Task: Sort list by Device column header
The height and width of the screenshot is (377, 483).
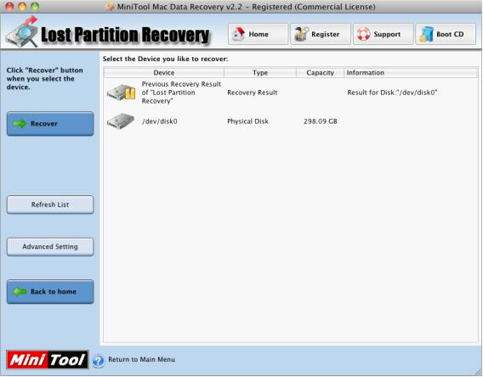Action: (164, 72)
